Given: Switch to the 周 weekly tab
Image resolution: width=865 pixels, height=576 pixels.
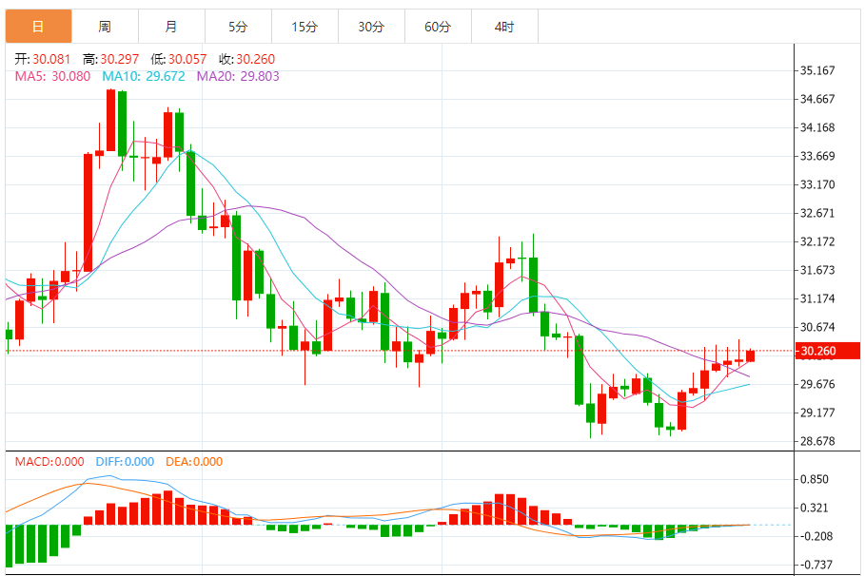Looking at the screenshot, I should pos(105,27).
